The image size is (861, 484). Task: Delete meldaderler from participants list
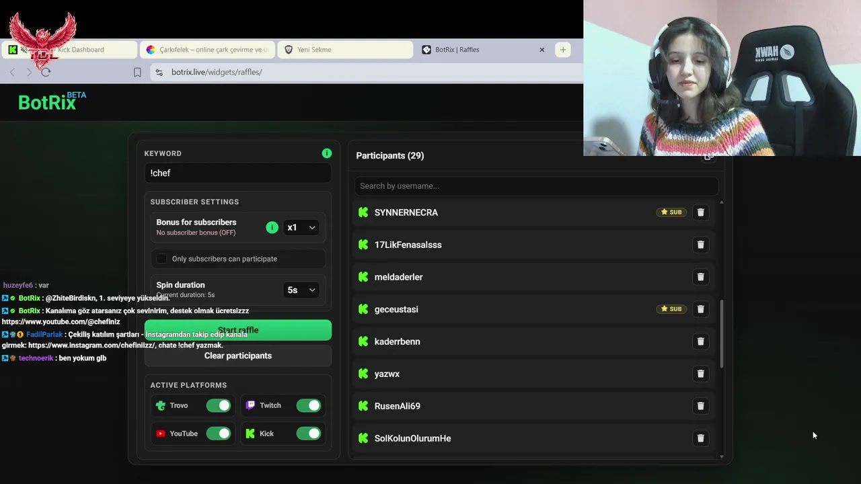tap(700, 277)
